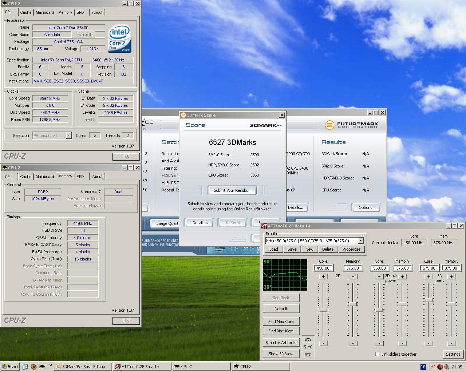Open the Processor #1 selection dropdown
The image size is (466, 372).
68,136
